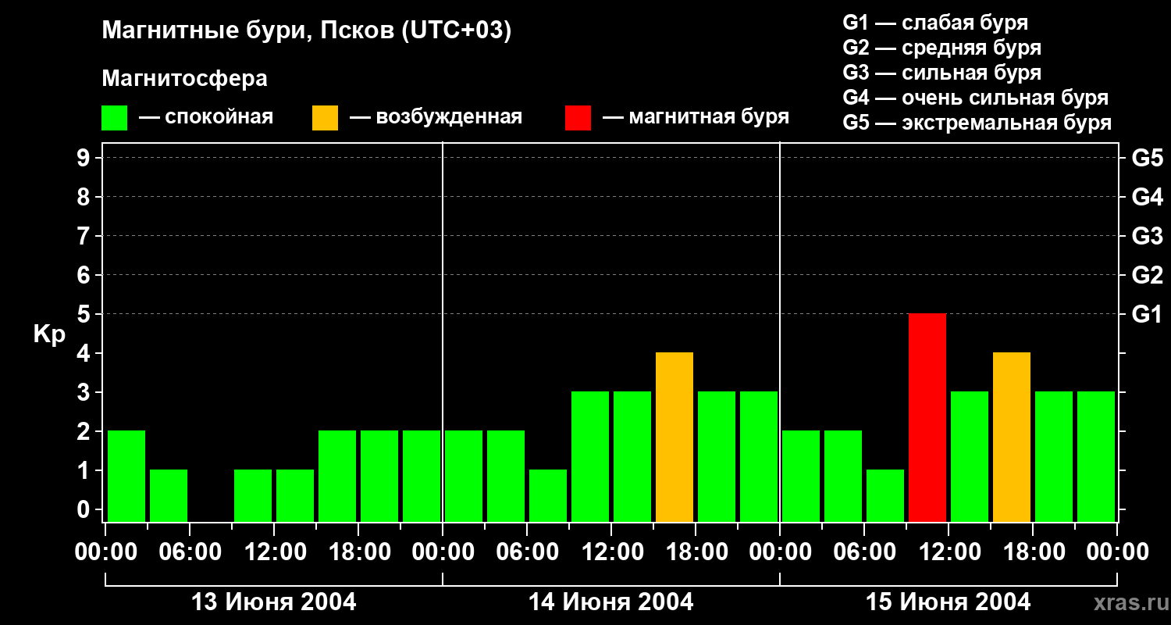Click the 'G3' label on the right axis
The width and height of the screenshot is (1171, 625).
coord(1148,236)
